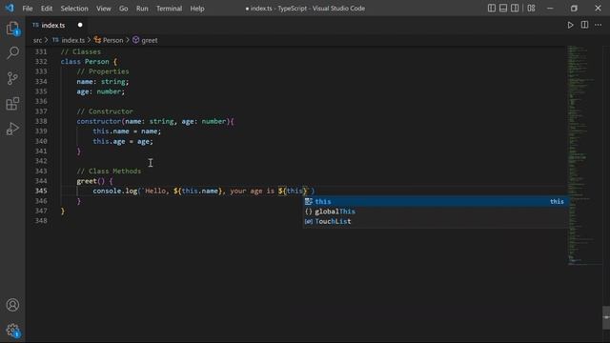Toggle Panel layout icon

click(503, 9)
